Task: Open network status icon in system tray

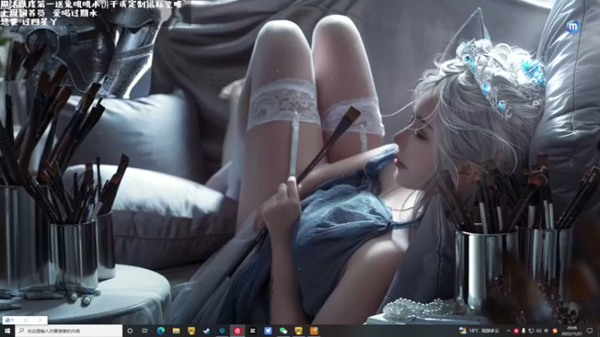Action: click(x=531, y=330)
